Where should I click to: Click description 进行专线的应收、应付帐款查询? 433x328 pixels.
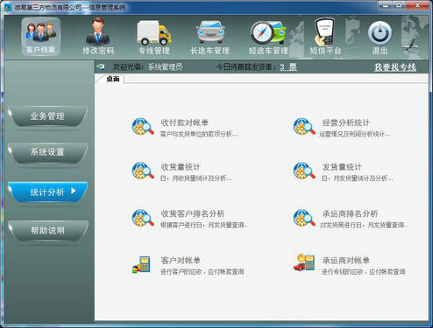[363, 272]
